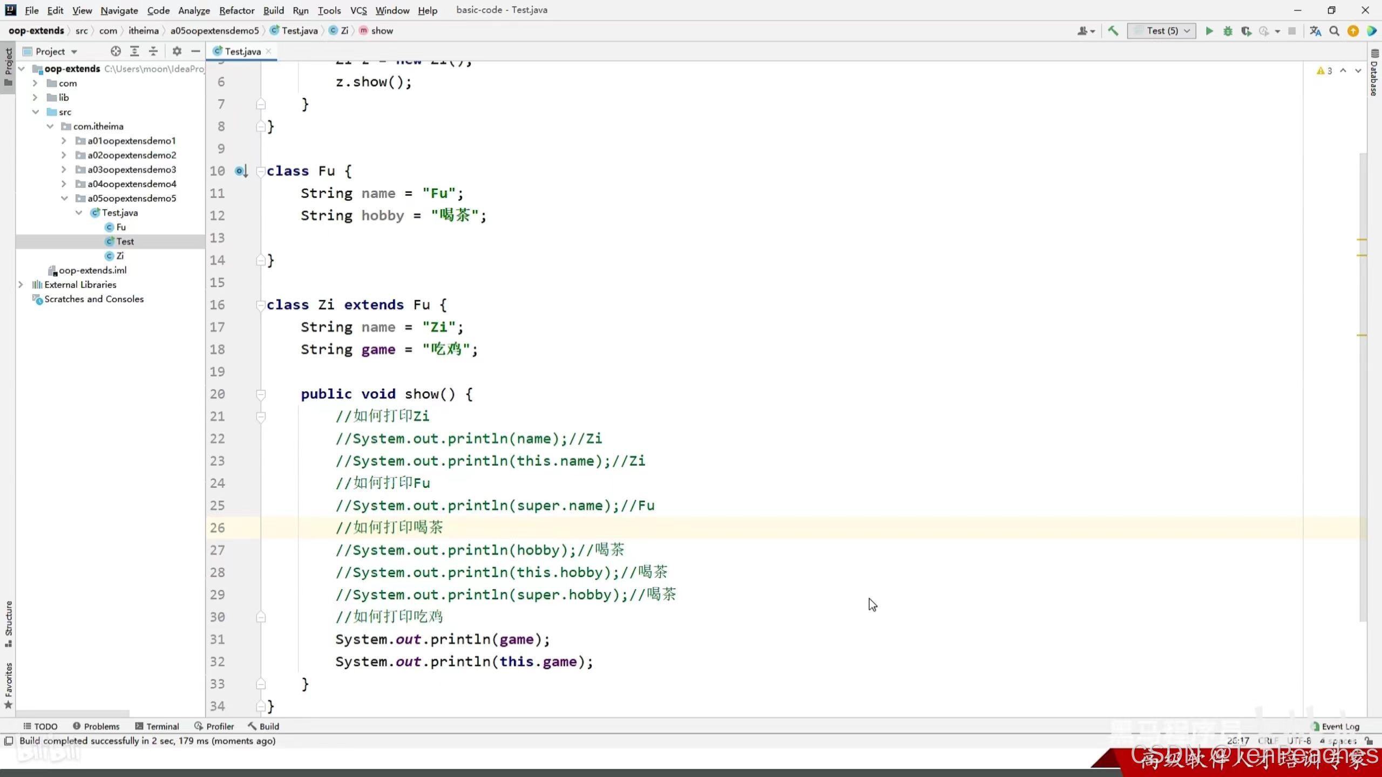The image size is (1382, 777).
Task: Open the Terminal tool window tab
Action: point(157,726)
